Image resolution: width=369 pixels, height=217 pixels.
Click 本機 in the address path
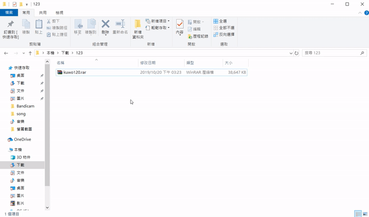coord(50,53)
